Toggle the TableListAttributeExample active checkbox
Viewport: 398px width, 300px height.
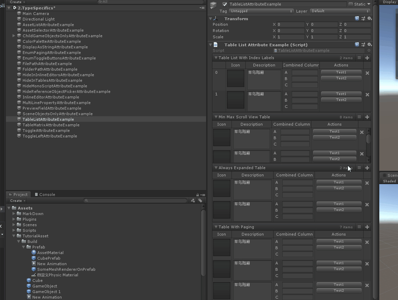click(x=225, y=4)
